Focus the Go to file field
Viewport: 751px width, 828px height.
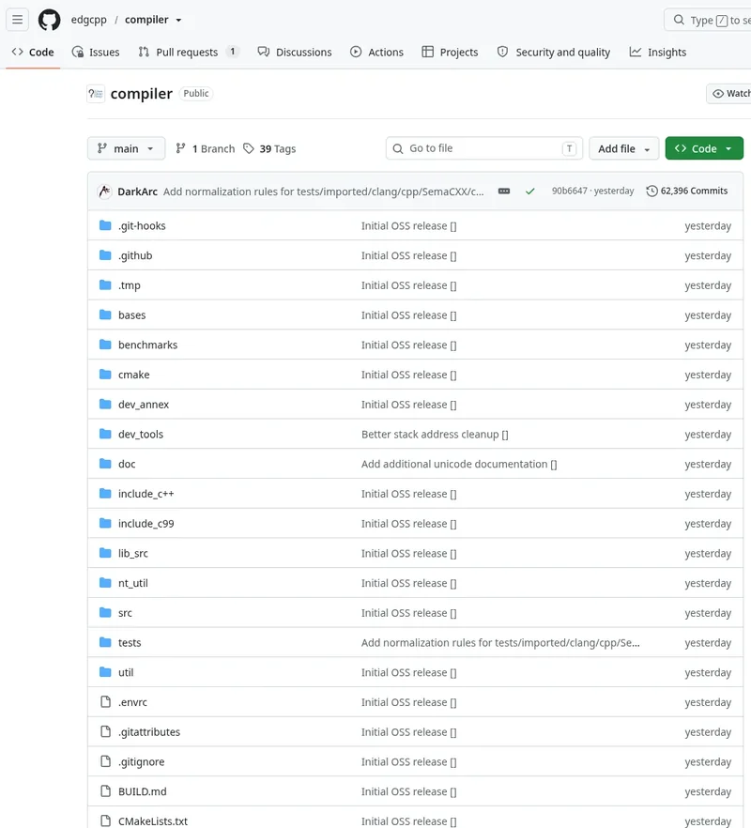[484, 148]
